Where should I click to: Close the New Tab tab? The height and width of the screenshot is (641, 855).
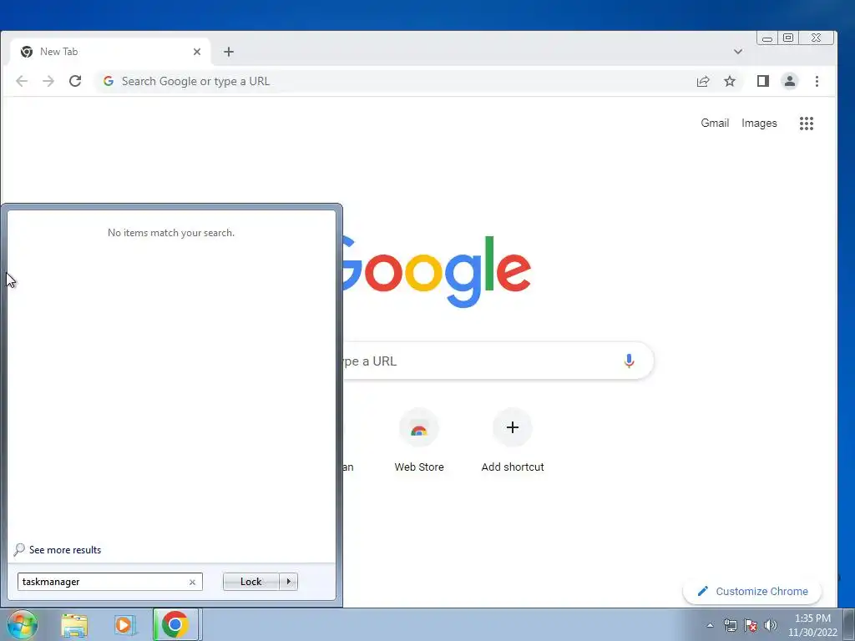pos(197,52)
